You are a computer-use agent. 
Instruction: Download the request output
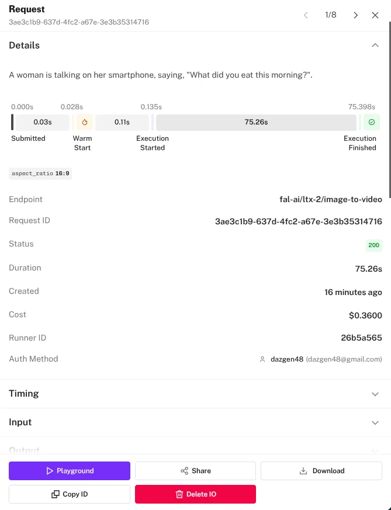(x=321, y=471)
